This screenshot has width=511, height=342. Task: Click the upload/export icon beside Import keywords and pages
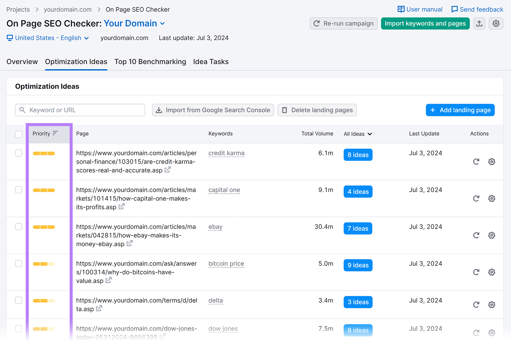tap(479, 23)
